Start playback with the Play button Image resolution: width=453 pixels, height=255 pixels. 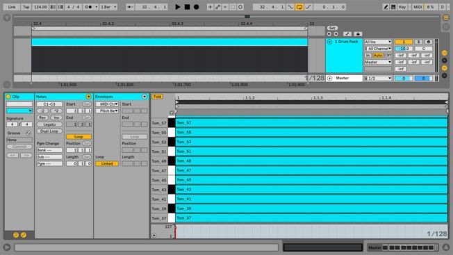(178, 7)
